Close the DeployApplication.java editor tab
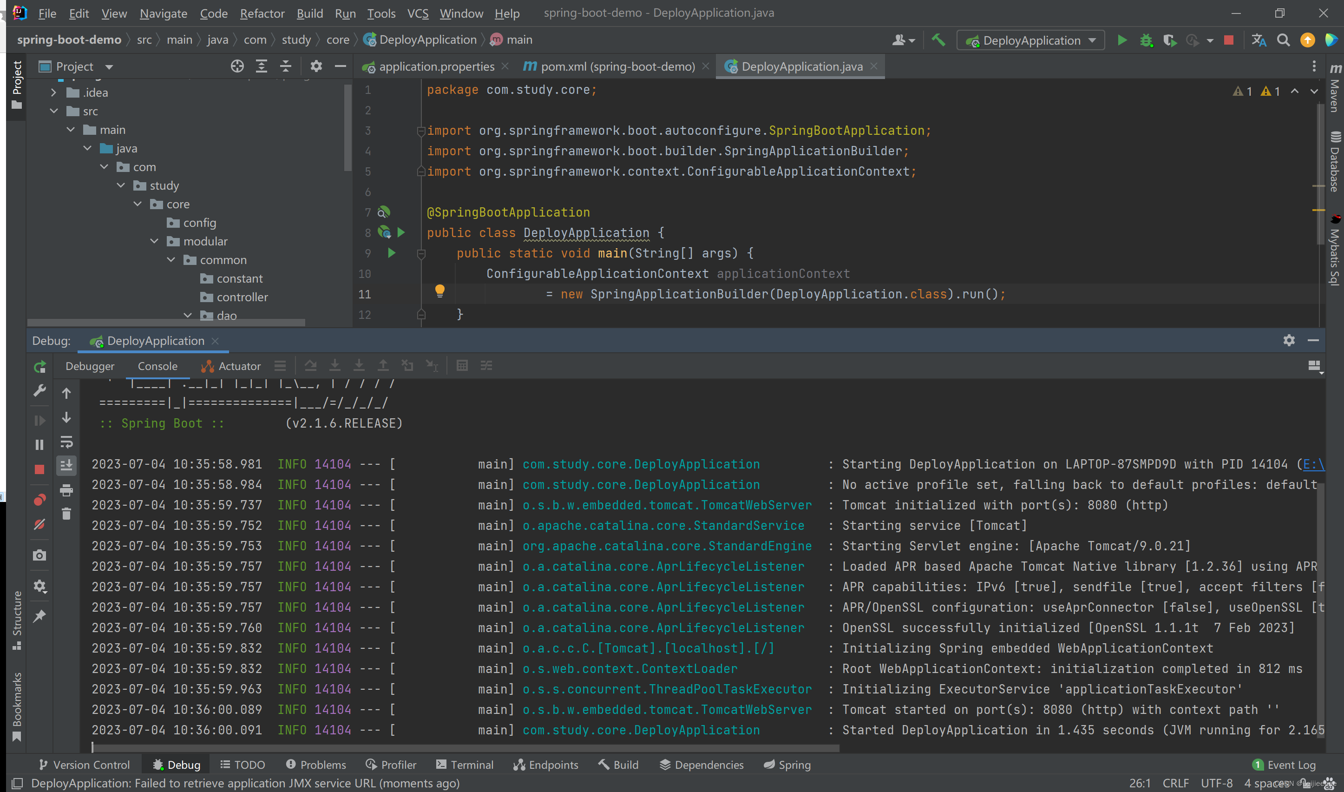 873,66
